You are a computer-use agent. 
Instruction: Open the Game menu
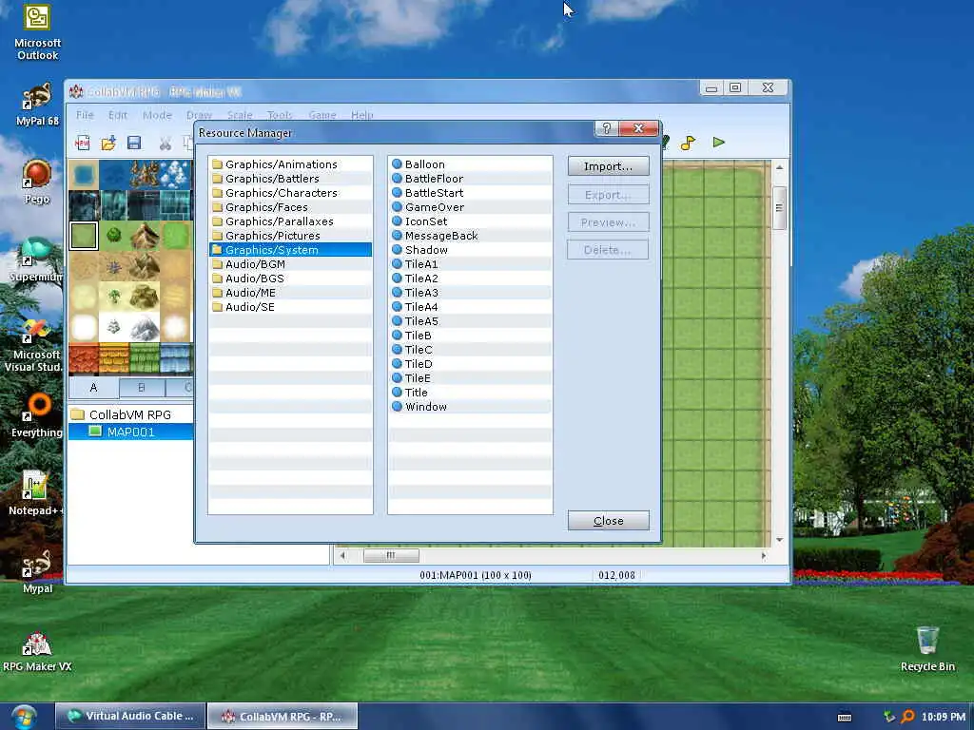[322, 115]
